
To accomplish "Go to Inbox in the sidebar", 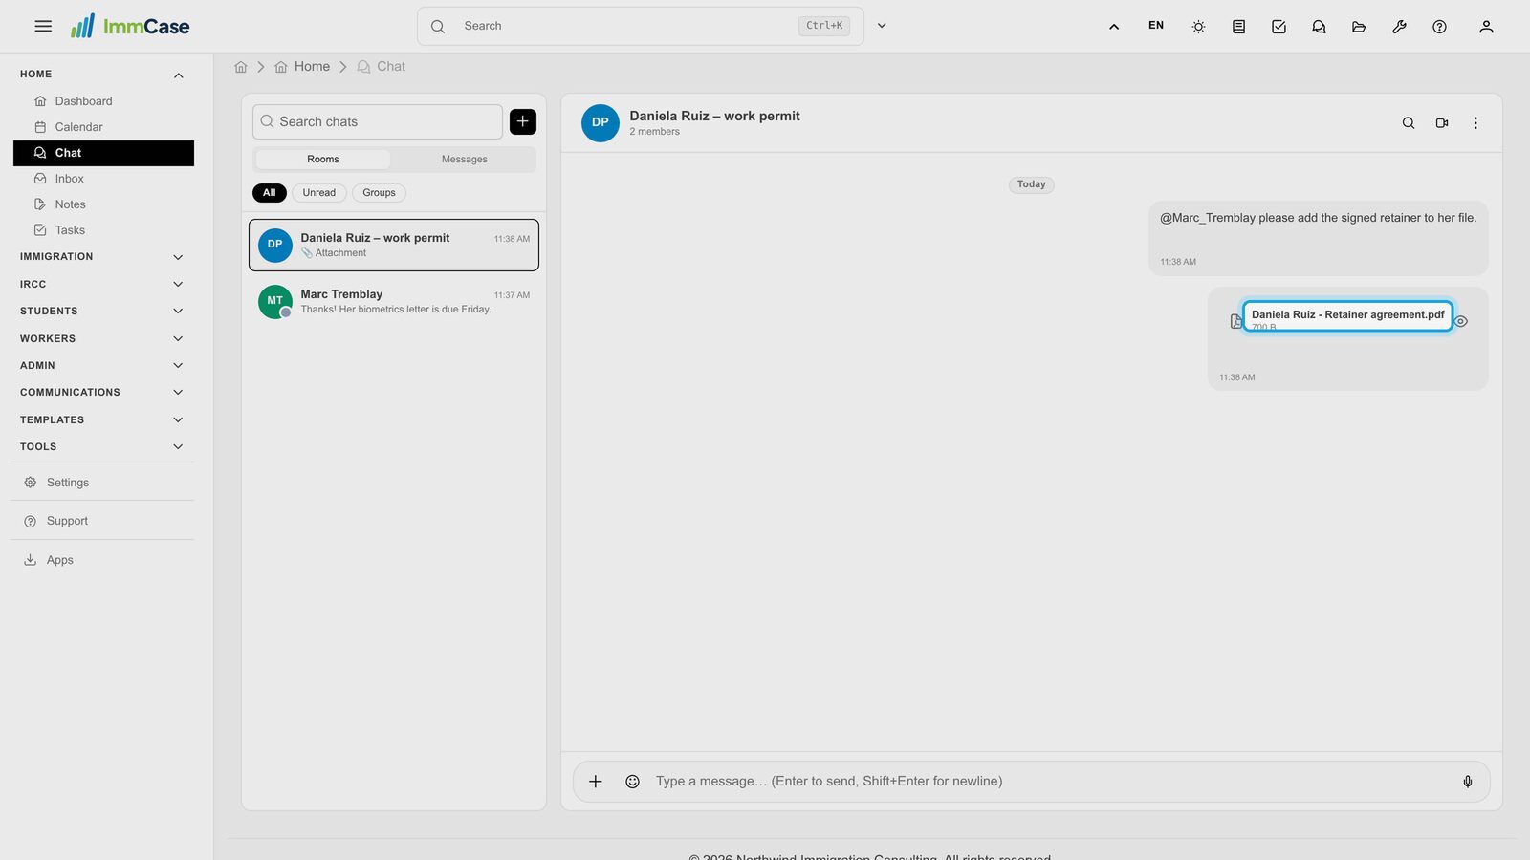I will [x=103, y=179].
